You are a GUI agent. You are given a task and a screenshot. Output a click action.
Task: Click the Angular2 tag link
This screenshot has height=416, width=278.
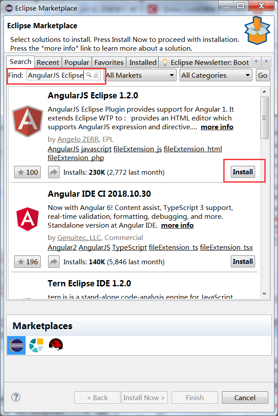62,247
